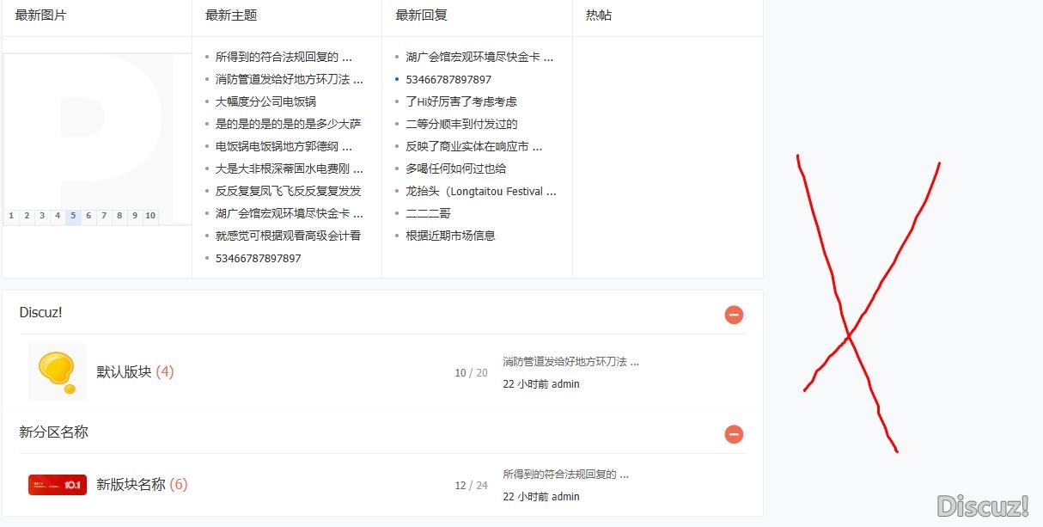Go to slide 5 in image pager

(73, 217)
